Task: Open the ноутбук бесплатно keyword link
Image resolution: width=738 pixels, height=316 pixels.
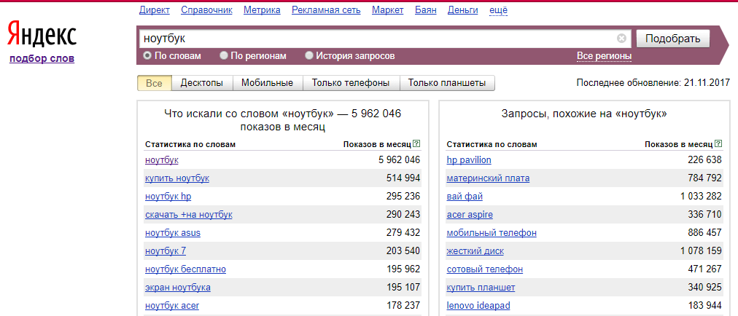Action: click(186, 269)
